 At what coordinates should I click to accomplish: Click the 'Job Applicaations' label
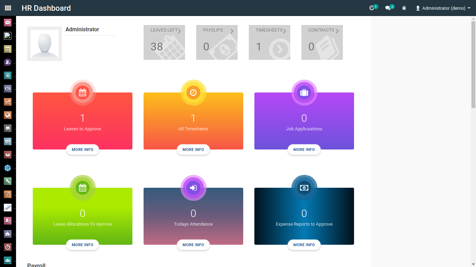[304, 129]
